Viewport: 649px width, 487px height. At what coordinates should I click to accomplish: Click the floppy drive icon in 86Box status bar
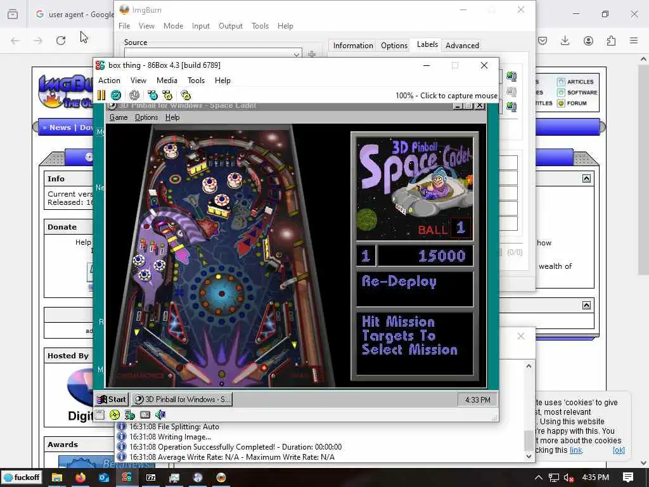click(100, 415)
